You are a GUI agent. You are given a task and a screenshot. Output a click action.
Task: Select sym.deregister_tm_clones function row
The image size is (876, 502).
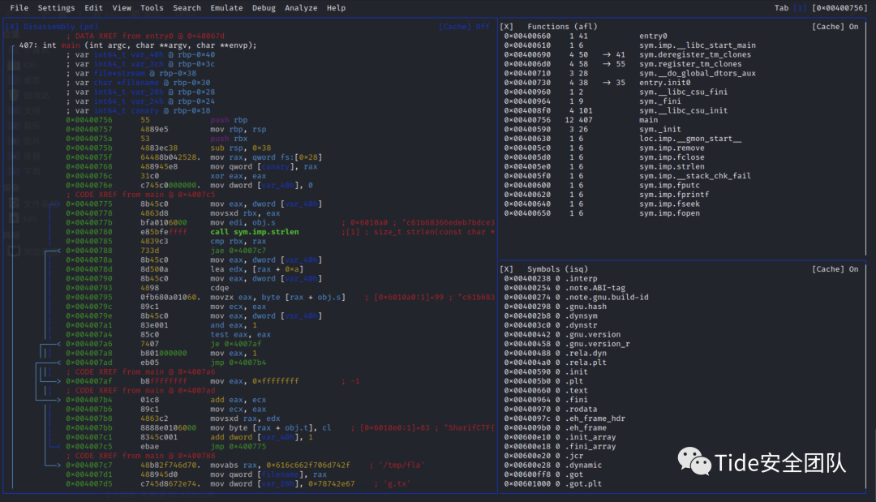tap(627, 54)
